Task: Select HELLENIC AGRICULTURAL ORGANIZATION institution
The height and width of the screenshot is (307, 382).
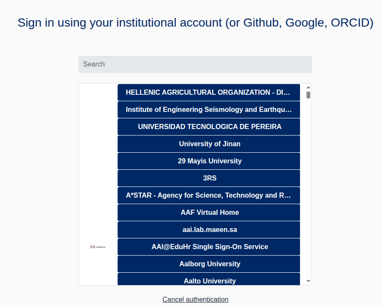Action: coord(209,93)
